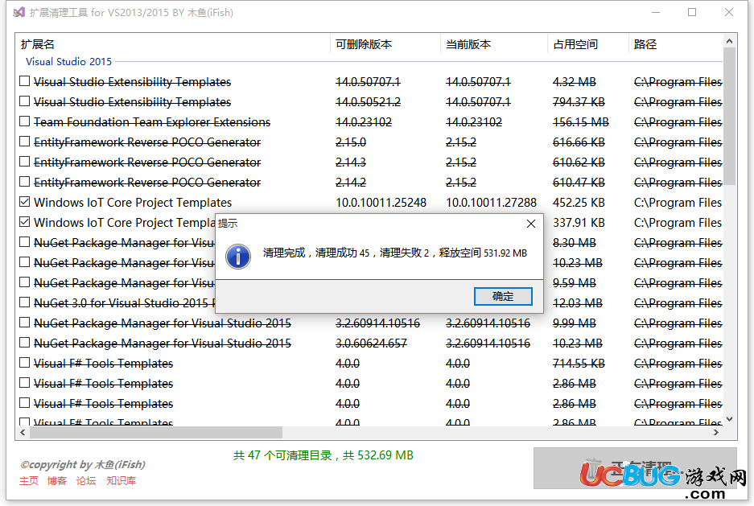Click the copyright by 木鱼(iFish) text

[x=83, y=465]
